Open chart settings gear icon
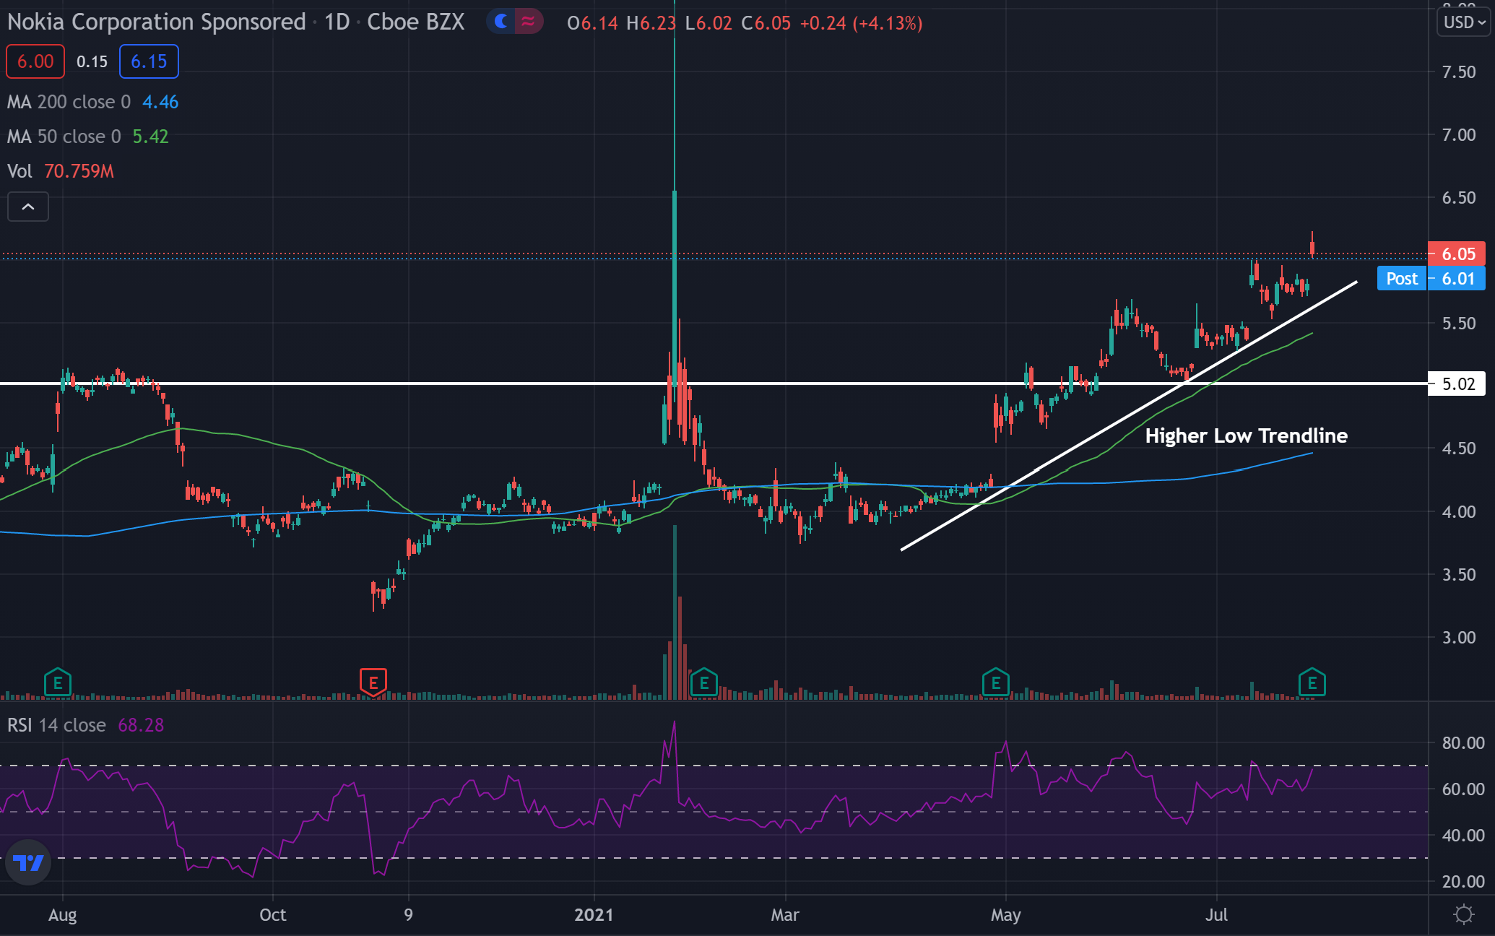 click(x=1463, y=914)
